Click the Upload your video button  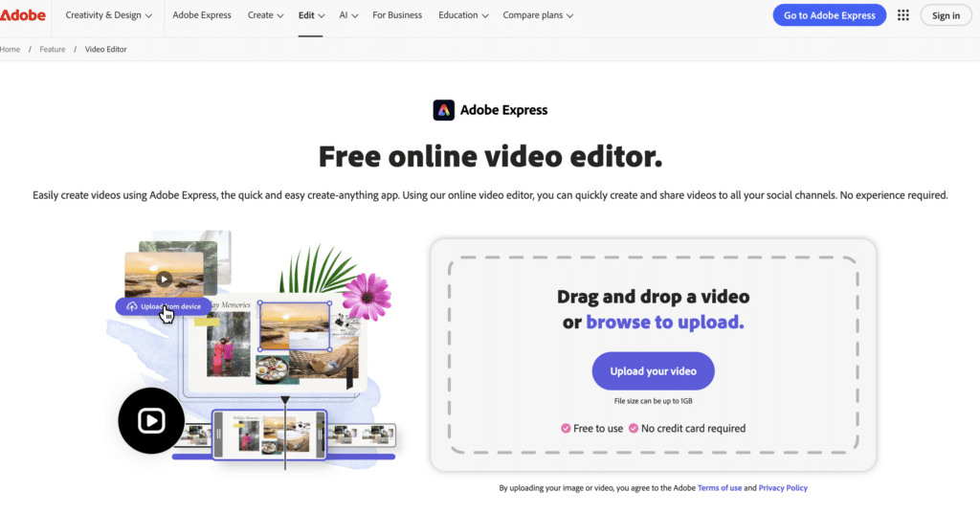point(653,370)
